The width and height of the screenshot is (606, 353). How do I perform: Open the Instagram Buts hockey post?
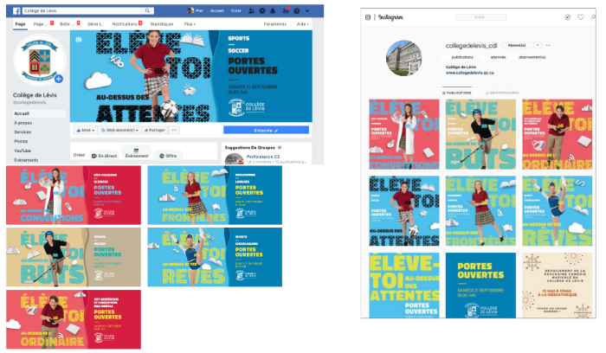tap(480, 134)
